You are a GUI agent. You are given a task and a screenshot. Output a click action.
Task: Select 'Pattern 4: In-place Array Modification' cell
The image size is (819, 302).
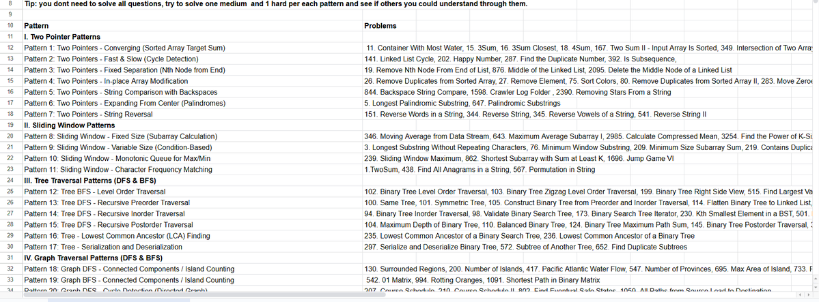point(193,81)
